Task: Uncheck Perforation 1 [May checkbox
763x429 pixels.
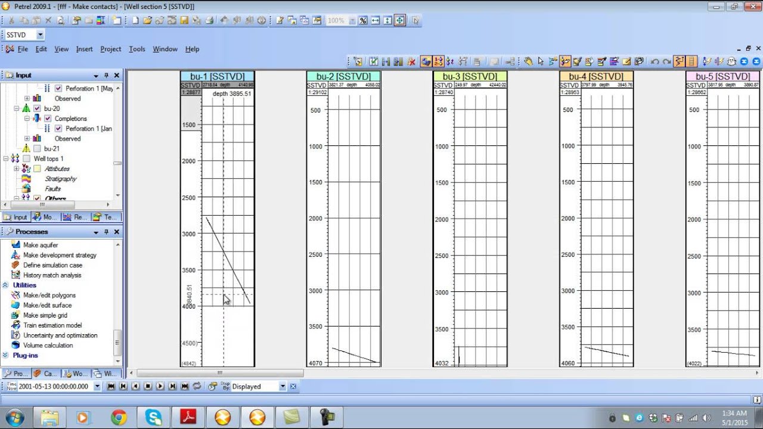Action: [x=58, y=88]
